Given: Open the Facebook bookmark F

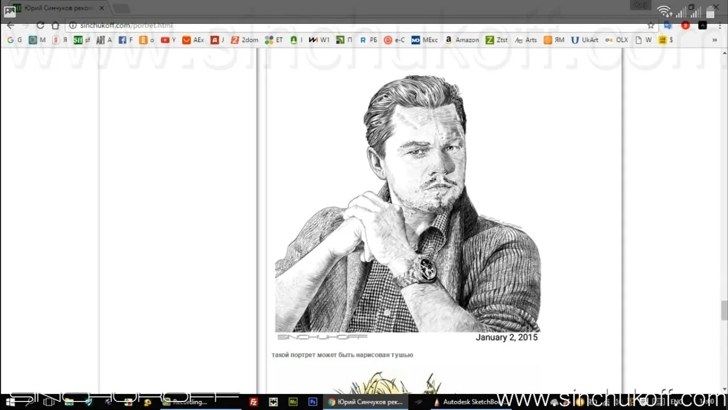Looking at the screenshot, I should tap(126, 40).
